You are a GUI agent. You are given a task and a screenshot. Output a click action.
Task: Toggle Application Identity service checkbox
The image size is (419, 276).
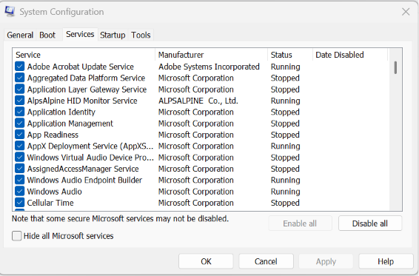(x=20, y=112)
